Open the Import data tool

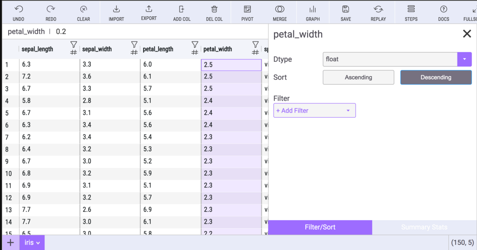click(x=116, y=10)
